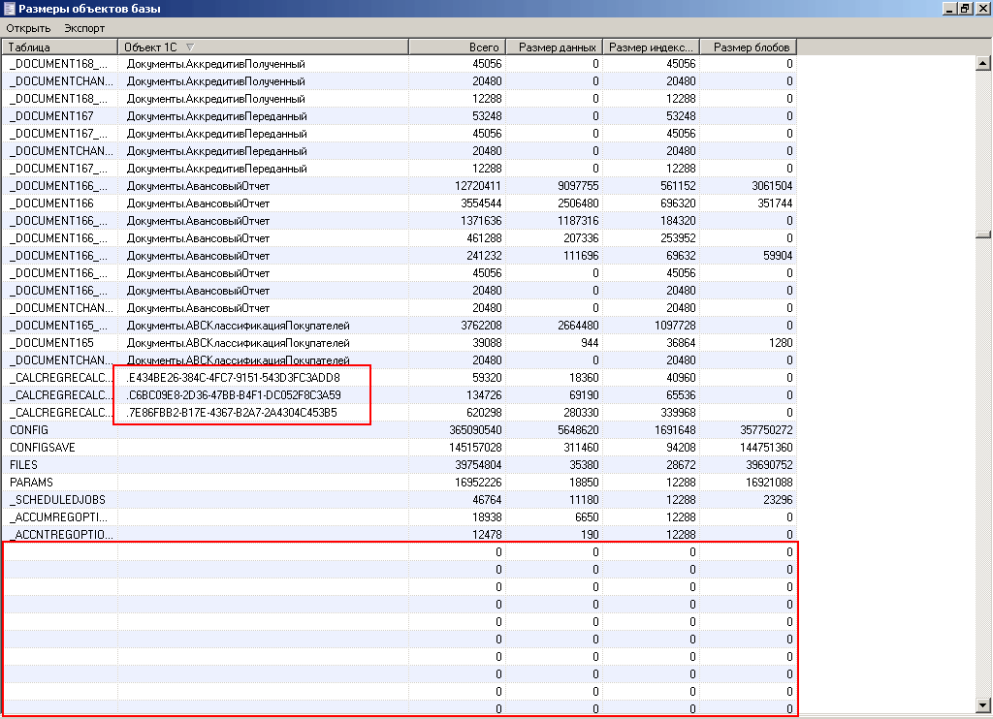Click object .7E86FBB2-B17E-4367-B2A7-2A4304C453B5

pos(232,413)
